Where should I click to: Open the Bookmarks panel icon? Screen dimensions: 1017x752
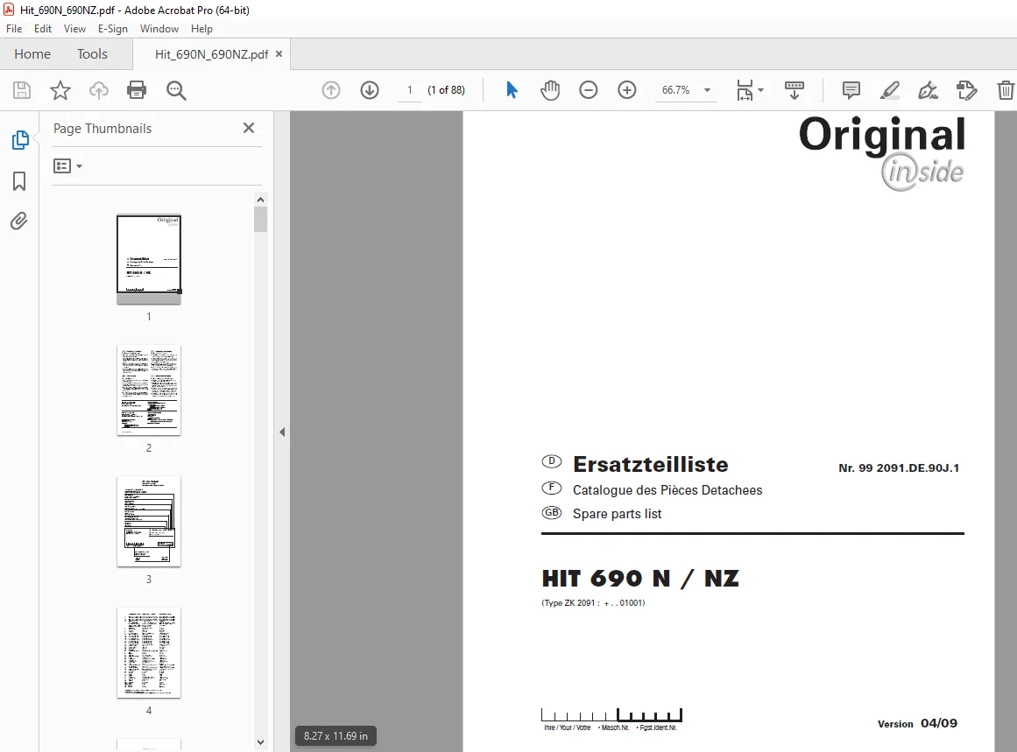click(19, 181)
